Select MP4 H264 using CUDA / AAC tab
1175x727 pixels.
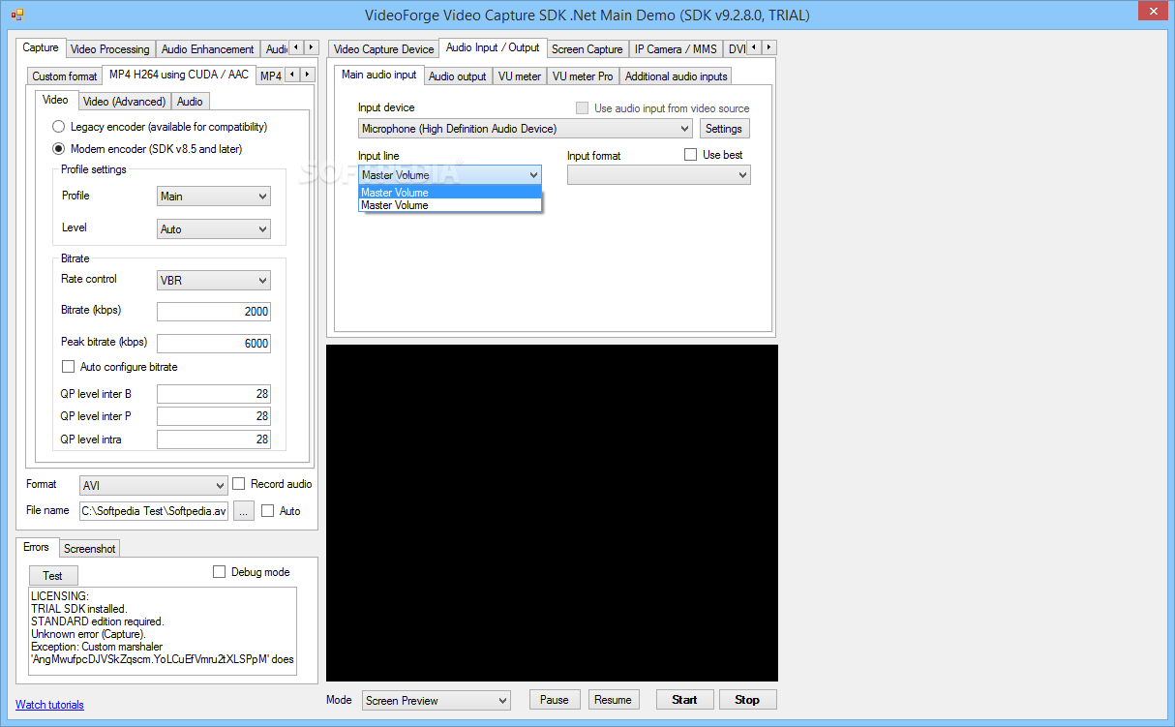click(x=179, y=75)
